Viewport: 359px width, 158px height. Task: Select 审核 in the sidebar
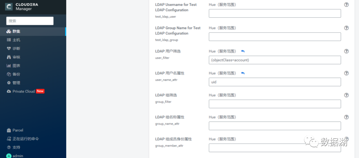click(16, 57)
